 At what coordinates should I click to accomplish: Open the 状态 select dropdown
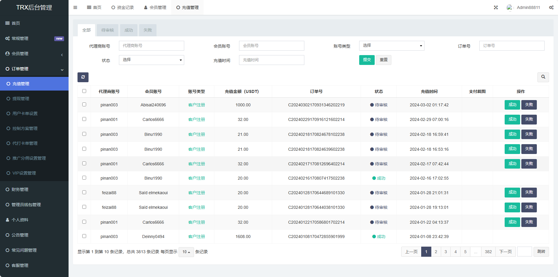click(151, 60)
